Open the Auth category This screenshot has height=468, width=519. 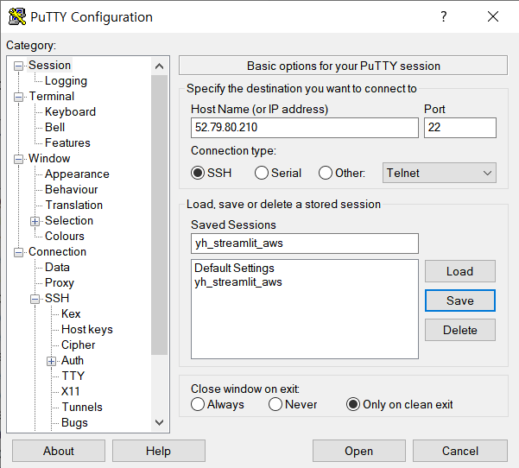tap(73, 360)
